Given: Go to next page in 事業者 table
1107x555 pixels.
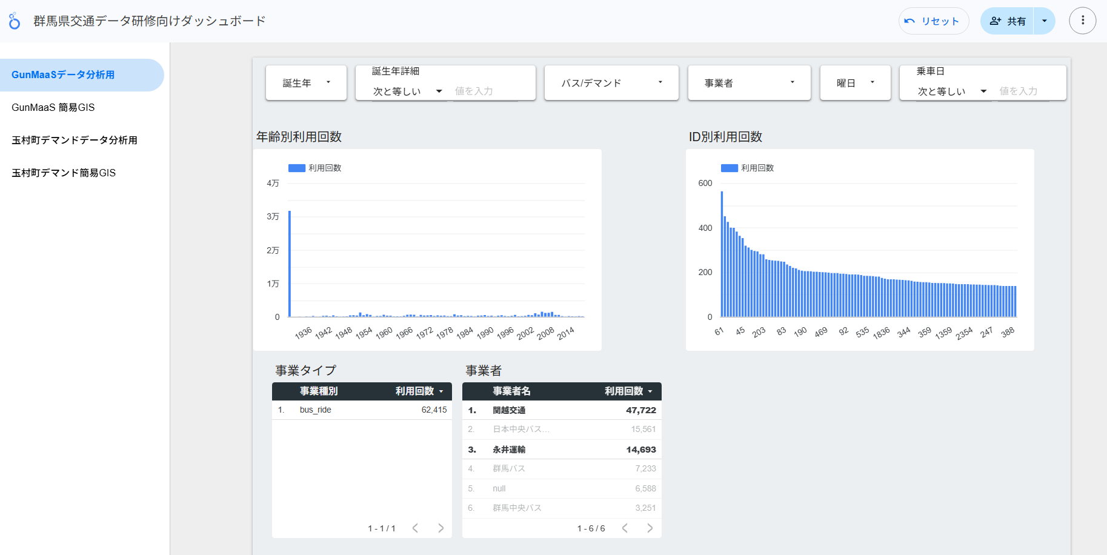Looking at the screenshot, I should (x=650, y=528).
